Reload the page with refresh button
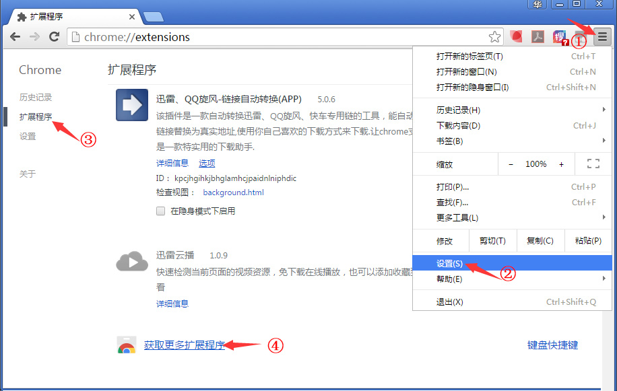 point(55,37)
